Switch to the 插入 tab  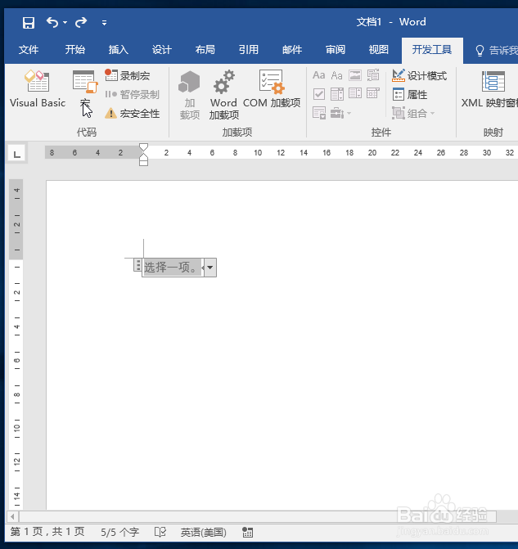[x=119, y=50]
